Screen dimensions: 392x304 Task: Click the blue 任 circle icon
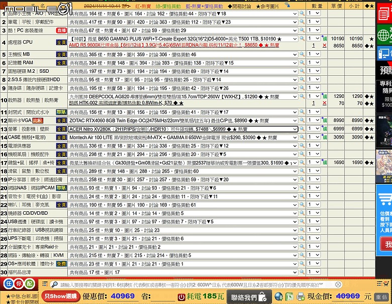9,284
